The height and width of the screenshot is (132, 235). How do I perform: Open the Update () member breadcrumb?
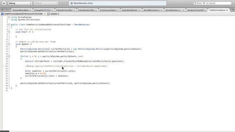click(x=55, y=14)
